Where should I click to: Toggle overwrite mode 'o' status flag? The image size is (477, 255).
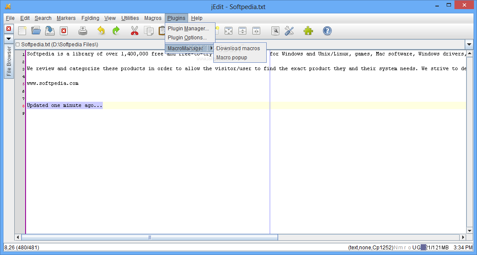click(409, 247)
